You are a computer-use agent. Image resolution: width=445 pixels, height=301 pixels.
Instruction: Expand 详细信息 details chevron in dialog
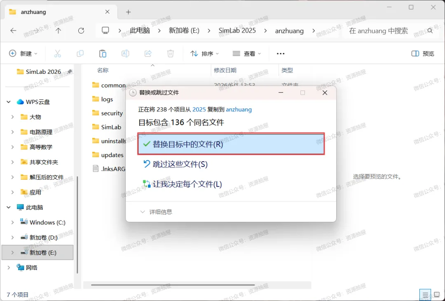(143, 212)
